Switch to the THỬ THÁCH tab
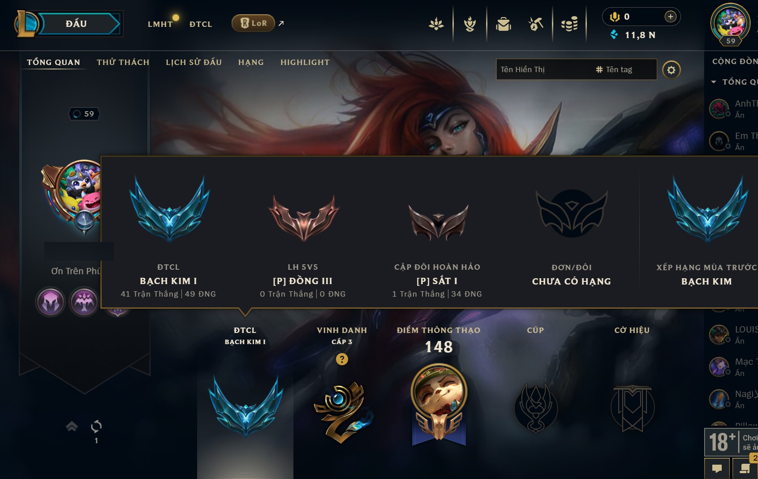 pyautogui.click(x=123, y=62)
